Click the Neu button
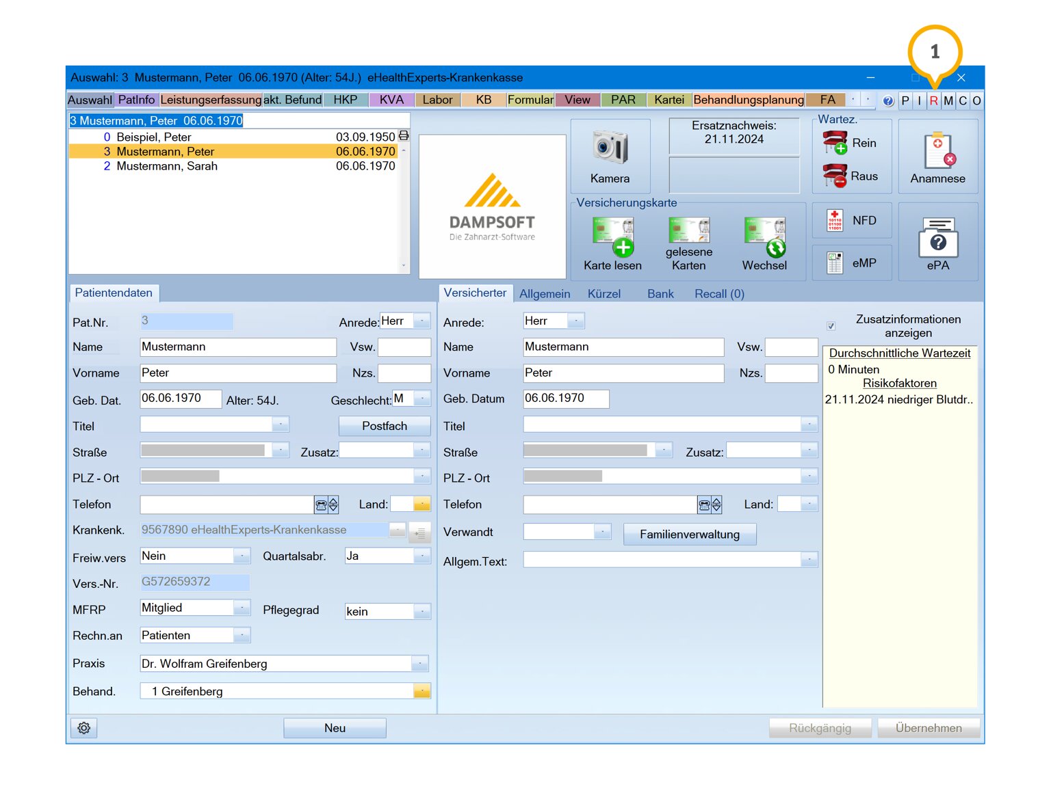 pos(335,728)
